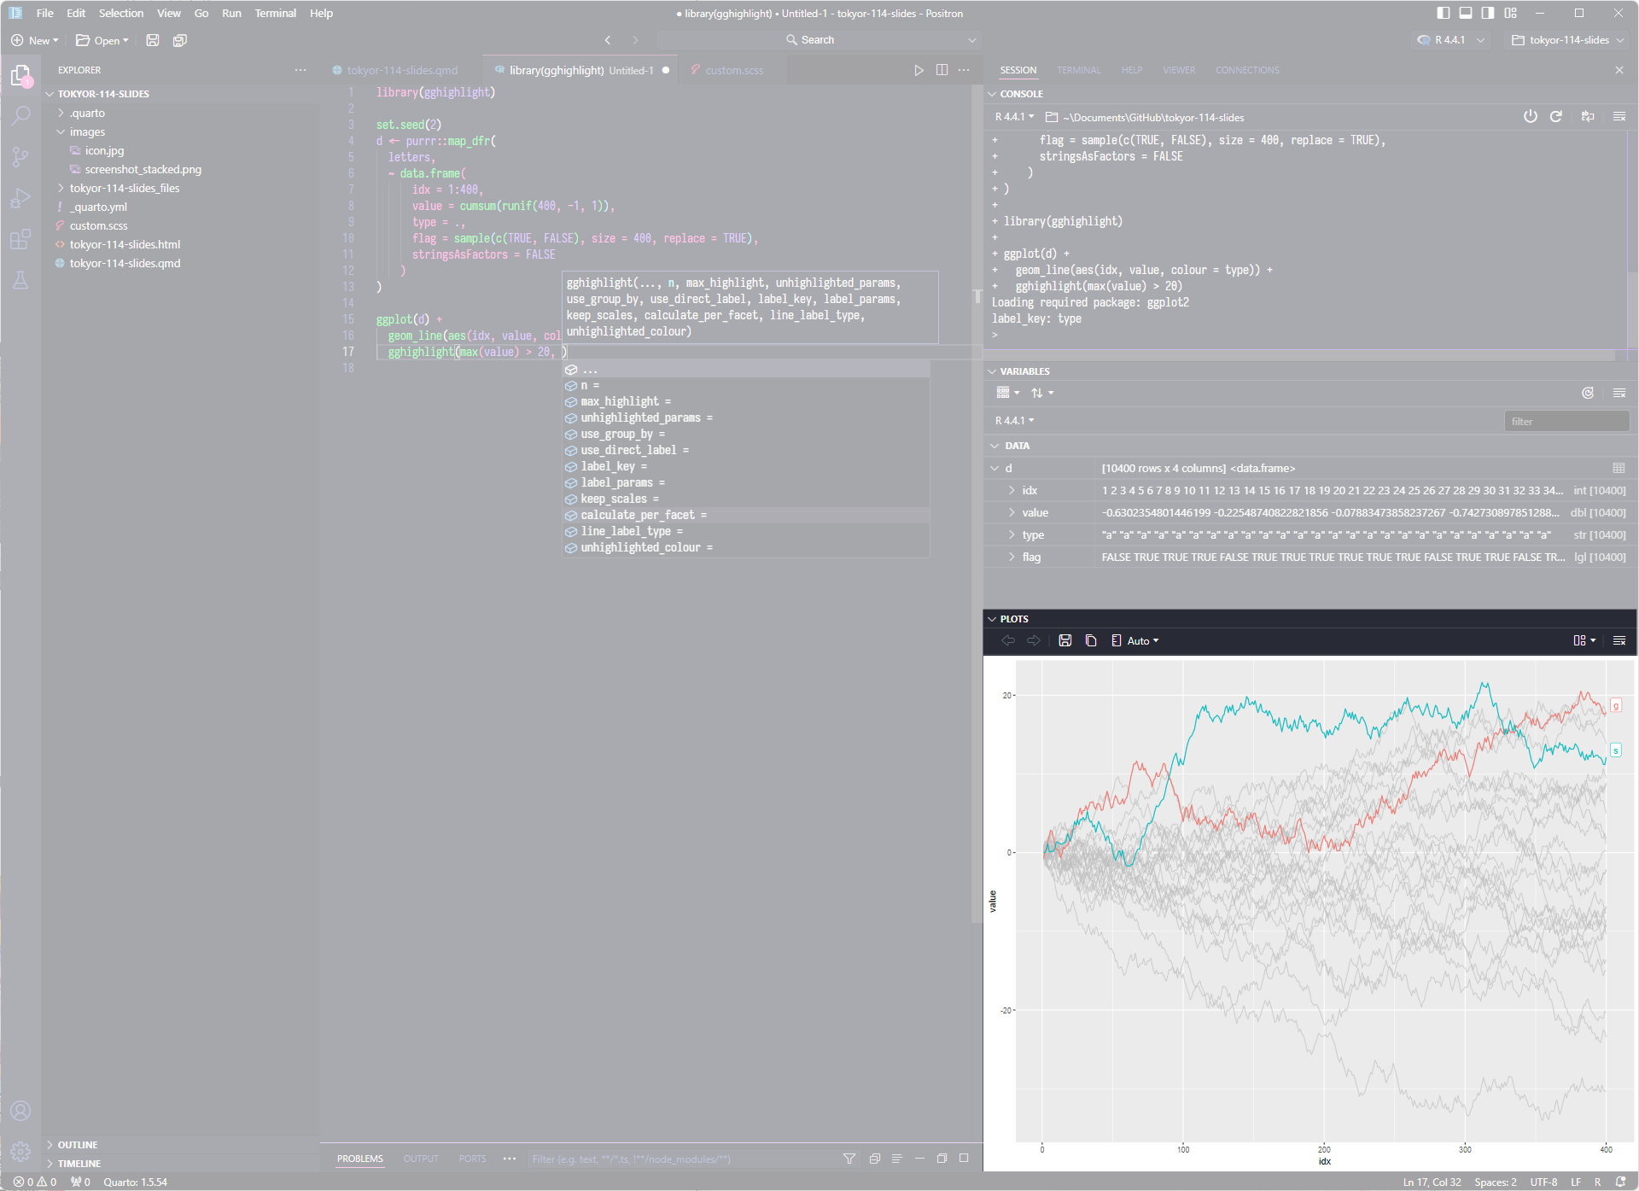This screenshot has height=1191, width=1639.
Task: Open the Terminal menu
Action: tap(275, 13)
